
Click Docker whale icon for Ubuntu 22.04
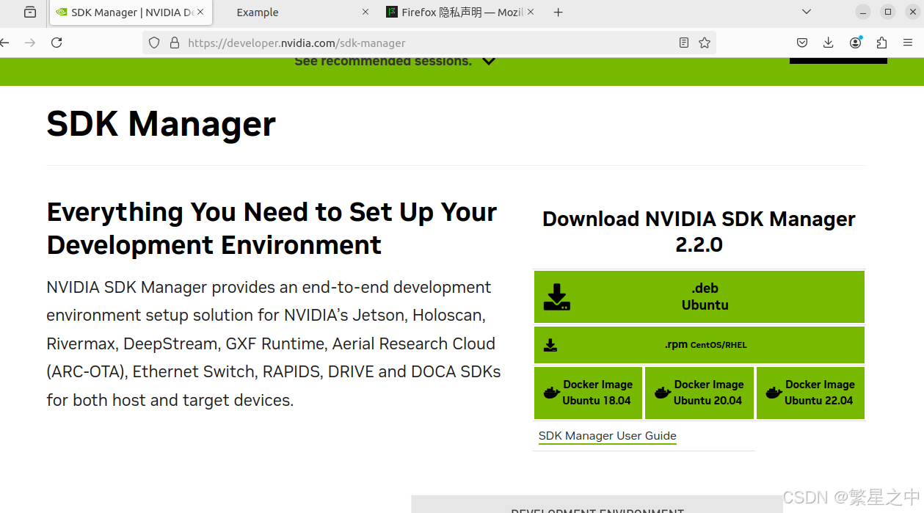pos(773,393)
